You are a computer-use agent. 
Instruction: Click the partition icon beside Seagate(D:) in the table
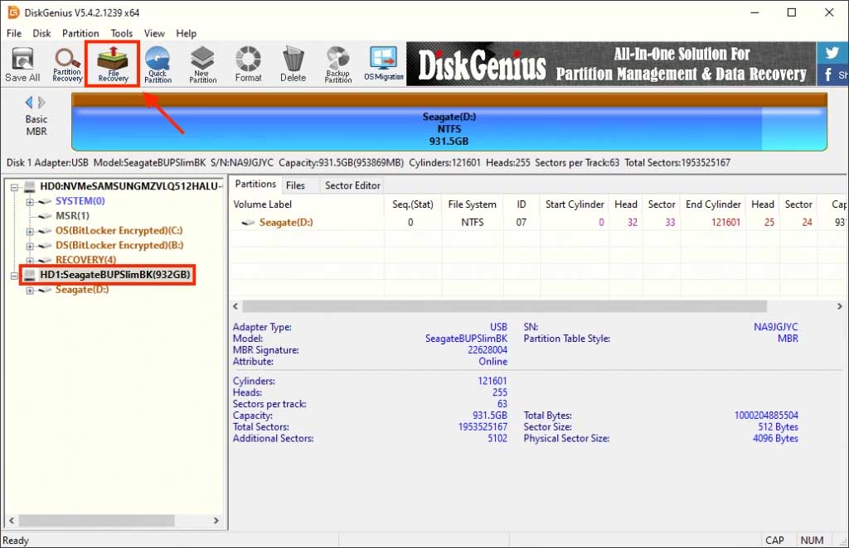(x=248, y=222)
